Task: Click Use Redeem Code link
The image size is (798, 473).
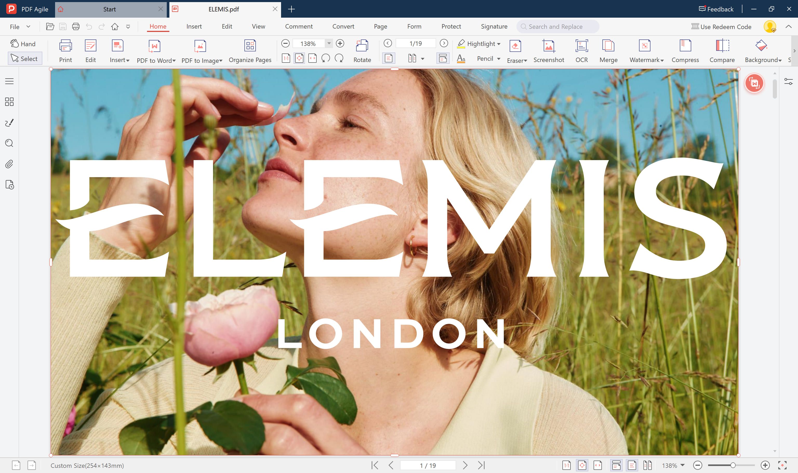Action: coord(721,27)
